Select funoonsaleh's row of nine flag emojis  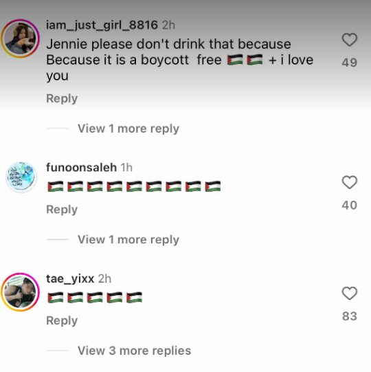[x=134, y=186]
